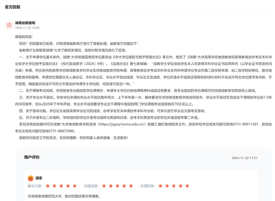Click the first star of 沟通态度

click(104, 186)
